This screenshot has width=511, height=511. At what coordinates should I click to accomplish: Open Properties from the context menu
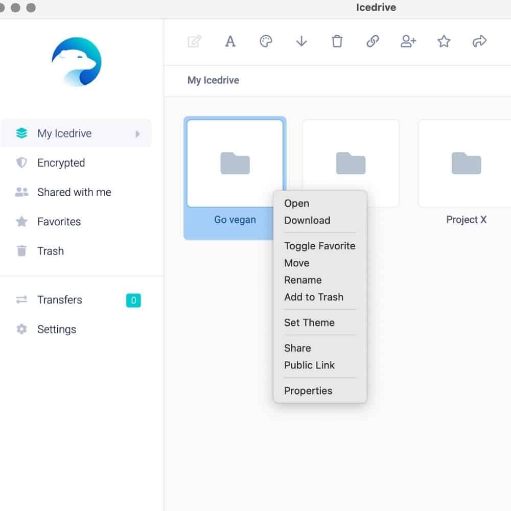[320, 391]
